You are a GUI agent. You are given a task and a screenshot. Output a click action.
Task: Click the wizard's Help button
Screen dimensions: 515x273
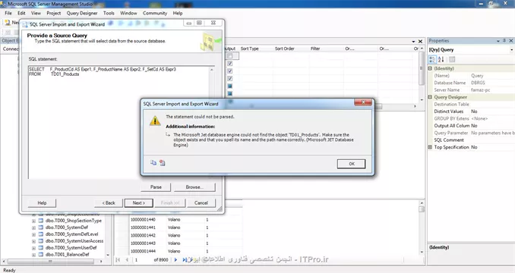(x=42, y=203)
